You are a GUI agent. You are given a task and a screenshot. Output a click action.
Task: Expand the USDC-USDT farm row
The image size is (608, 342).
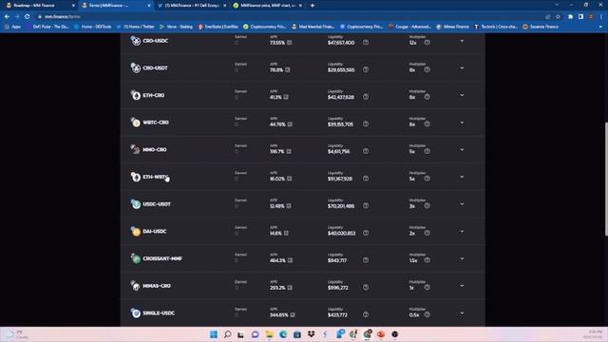click(x=462, y=204)
